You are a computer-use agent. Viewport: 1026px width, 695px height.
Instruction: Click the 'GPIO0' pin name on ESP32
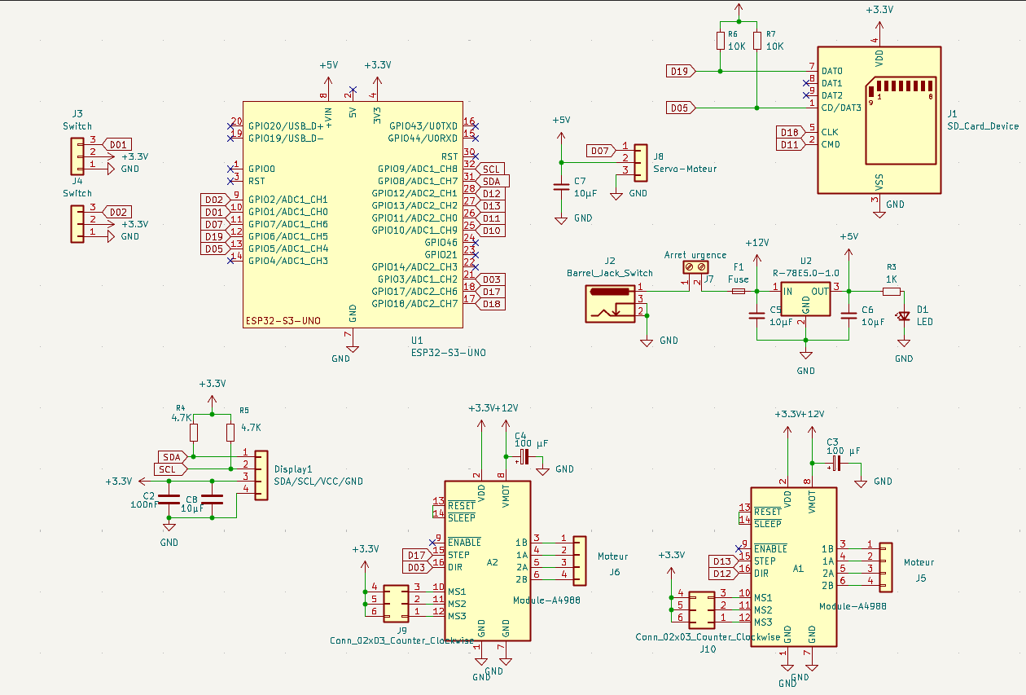click(x=261, y=169)
